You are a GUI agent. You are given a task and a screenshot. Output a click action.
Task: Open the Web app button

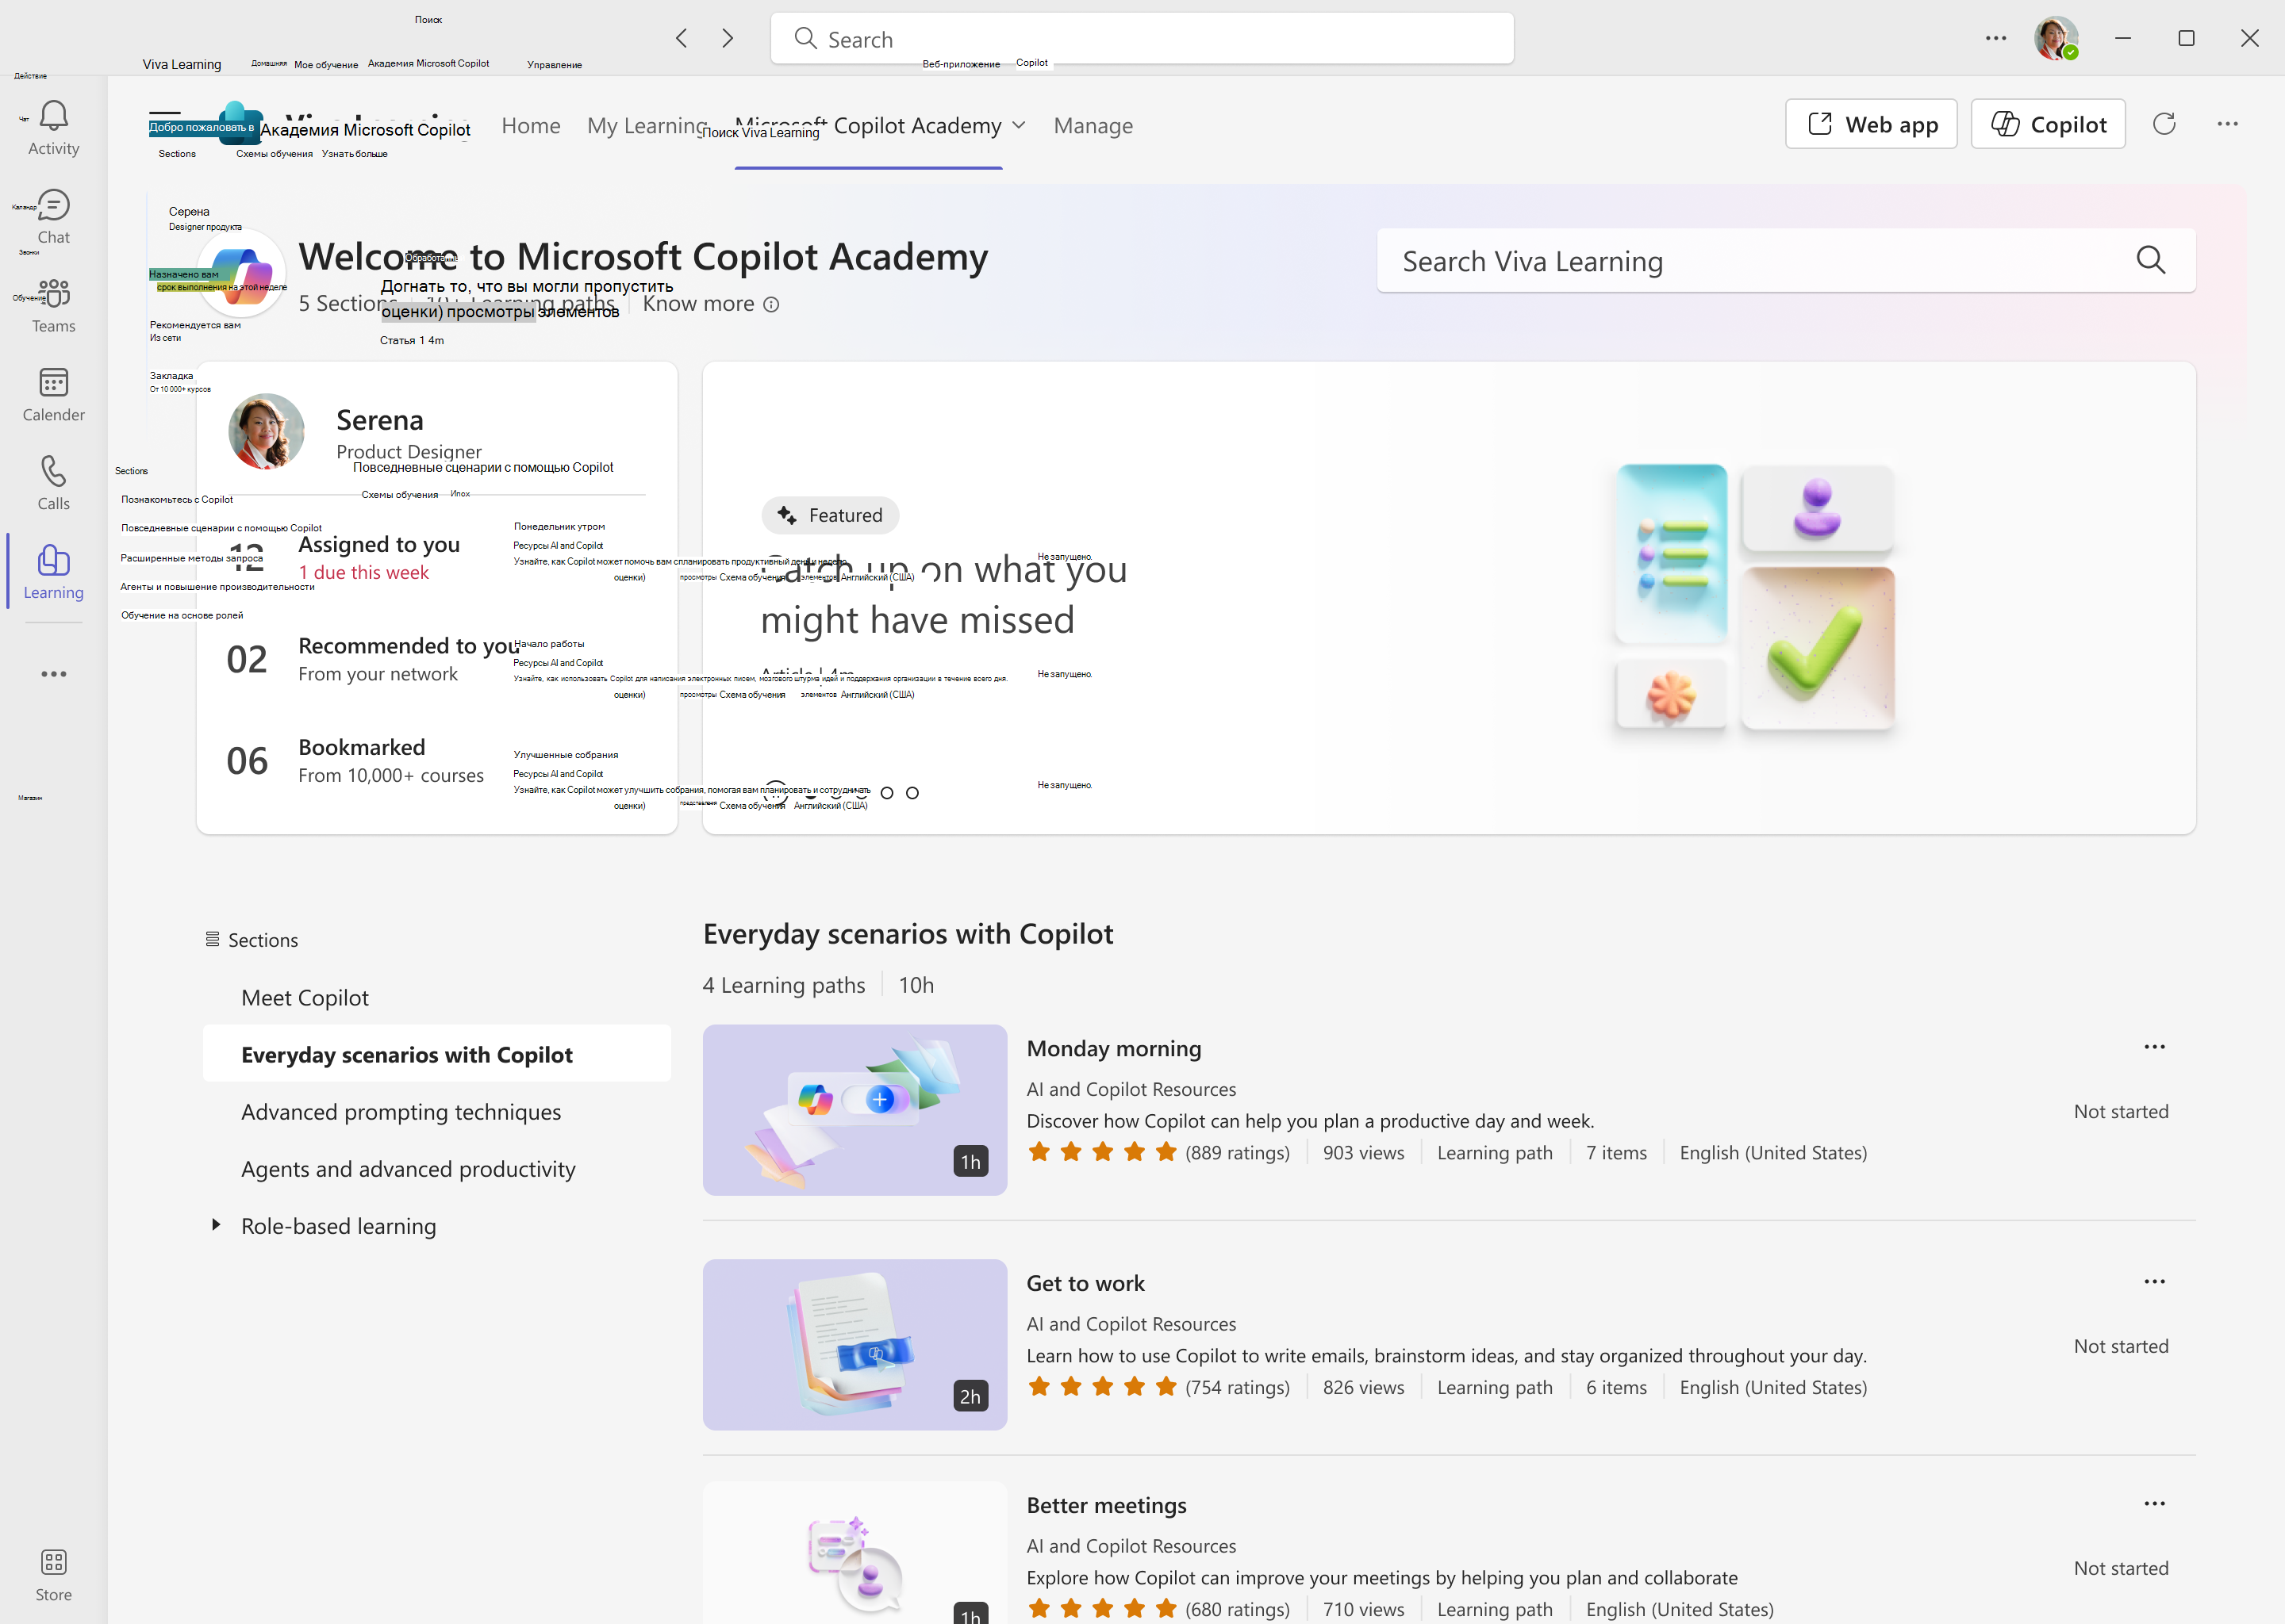tap(1871, 124)
